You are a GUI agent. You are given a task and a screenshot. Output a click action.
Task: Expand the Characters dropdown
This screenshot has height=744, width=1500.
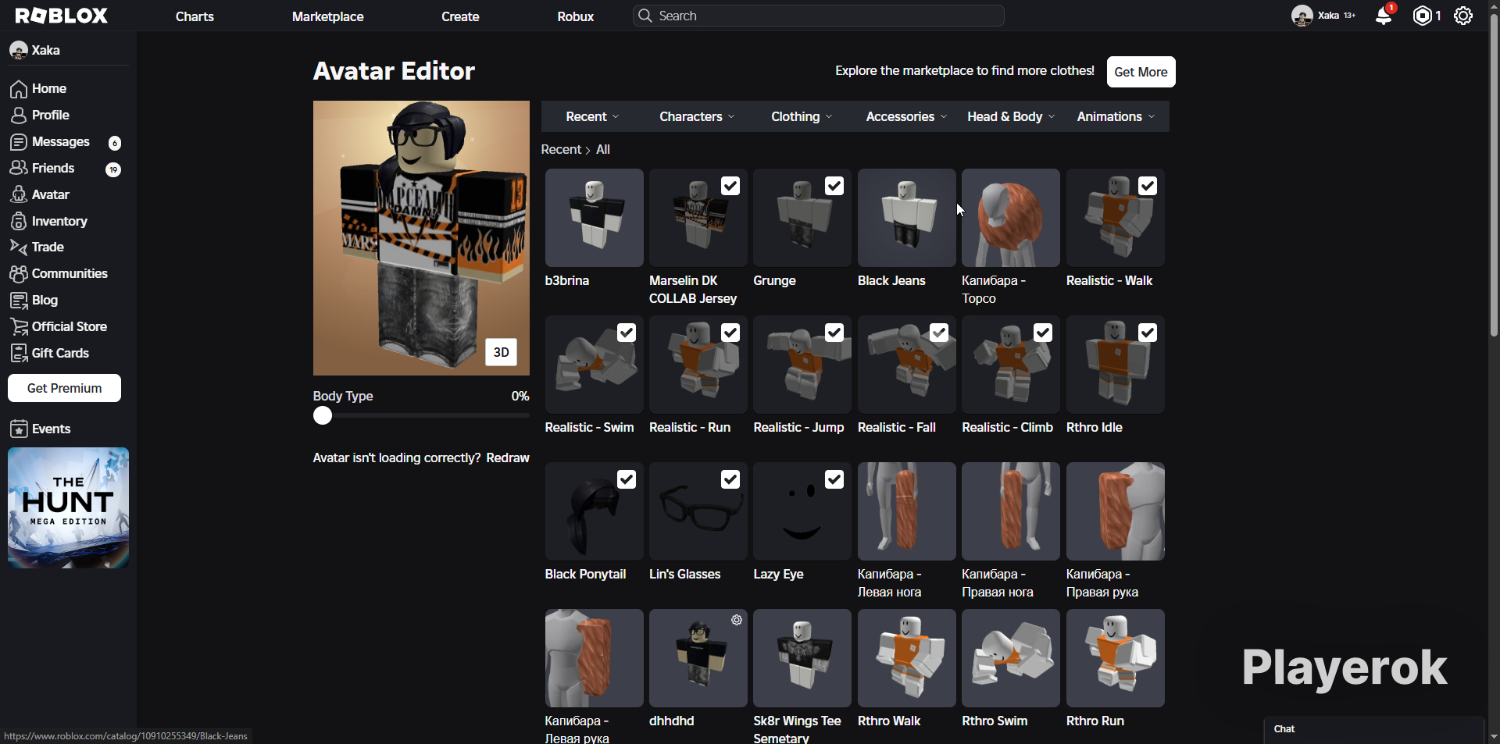pyautogui.click(x=697, y=116)
